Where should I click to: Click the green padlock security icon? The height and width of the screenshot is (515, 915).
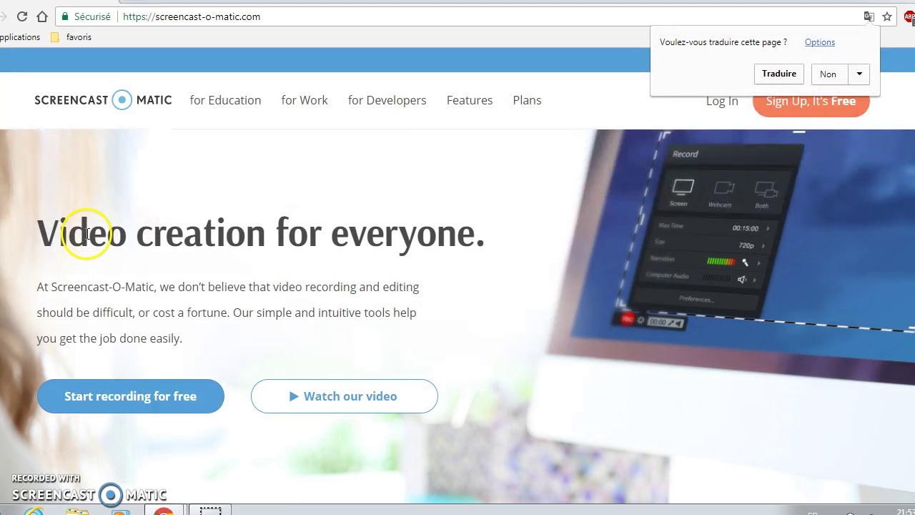pyautogui.click(x=65, y=16)
